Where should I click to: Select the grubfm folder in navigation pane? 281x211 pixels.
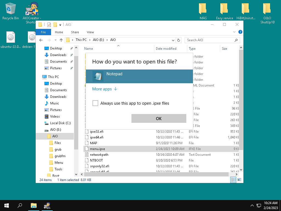click(60, 156)
